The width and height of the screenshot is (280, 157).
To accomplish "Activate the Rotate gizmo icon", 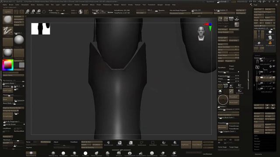I will (38, 12).
